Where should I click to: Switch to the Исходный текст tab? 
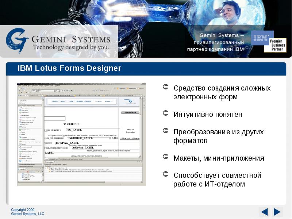(x=54, y=159)
